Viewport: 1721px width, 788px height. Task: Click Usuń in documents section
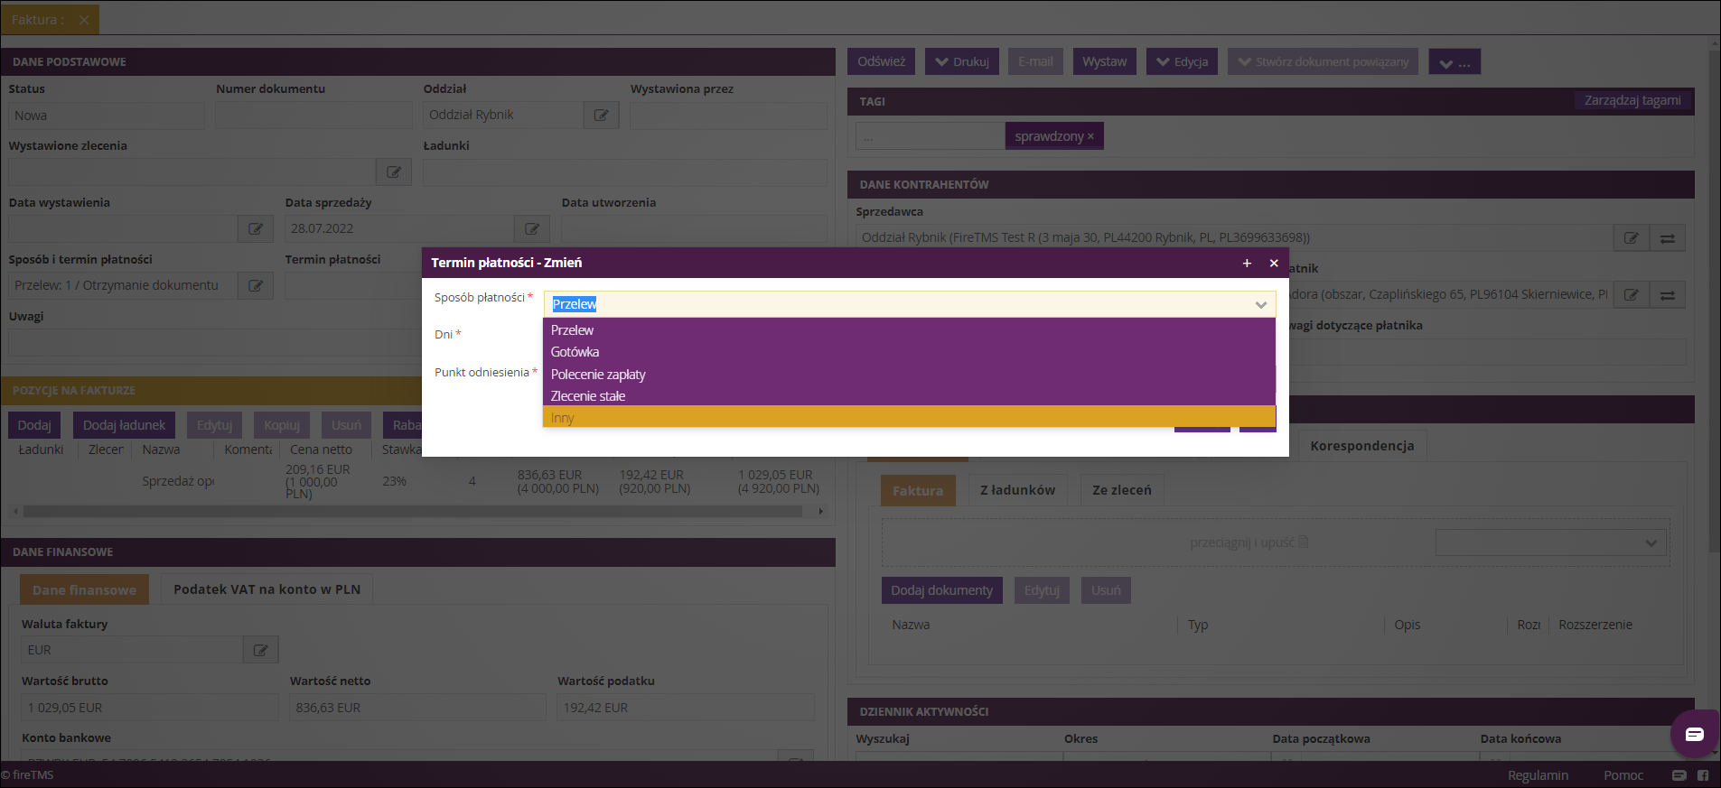1106,590
